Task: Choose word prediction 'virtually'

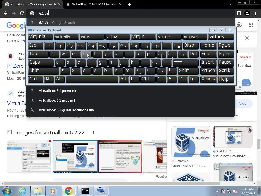Action: (x=66, y=37)
